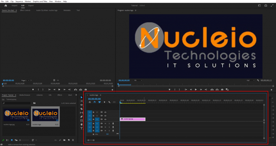The height and width of the screenshot is (146, 276).
Task: Toggle snap in timeline magnet icon
Action: click(x=95, y=102)
